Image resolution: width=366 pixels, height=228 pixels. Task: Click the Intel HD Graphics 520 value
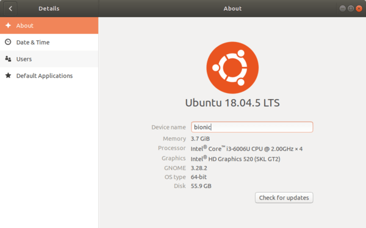click(235, 159)
